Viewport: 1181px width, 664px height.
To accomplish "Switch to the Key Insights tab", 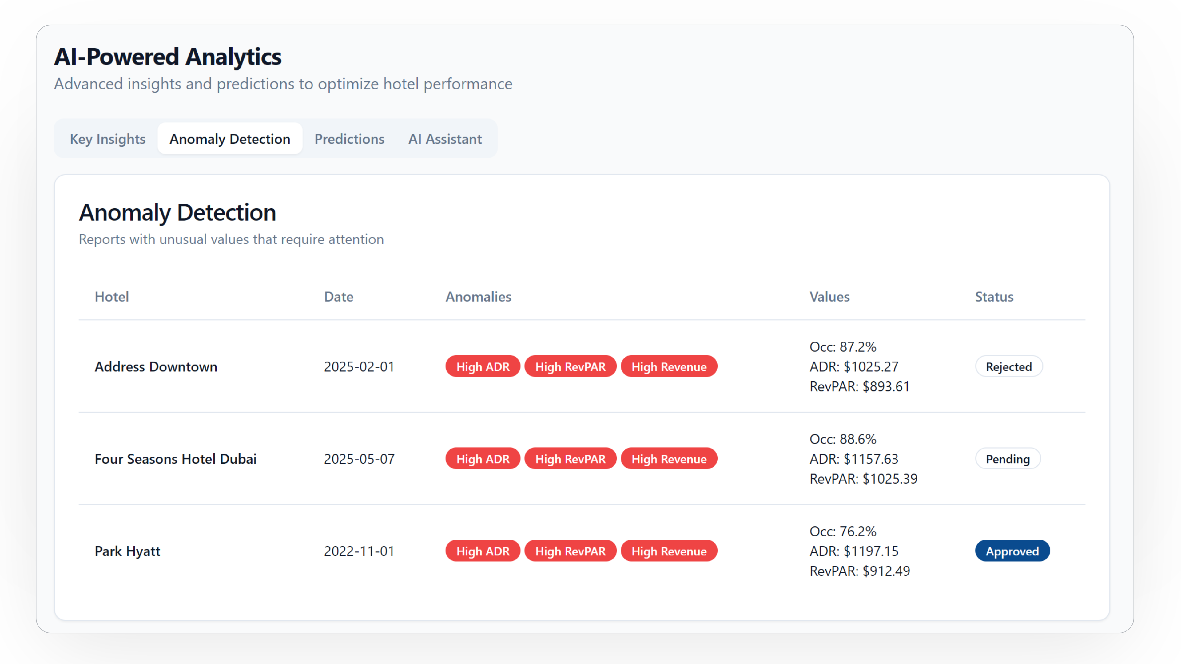I will 107,139.
